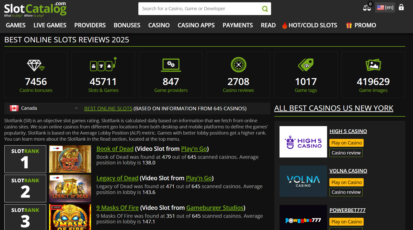This screenshot has height=230, width=413.
Task: Click the price tag icon above 1017
Action: (306, 65)
